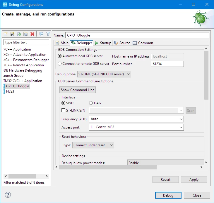Click New prototype configuration icon
This screenshot has width=214, height=203.
click(x=12, y=34)
